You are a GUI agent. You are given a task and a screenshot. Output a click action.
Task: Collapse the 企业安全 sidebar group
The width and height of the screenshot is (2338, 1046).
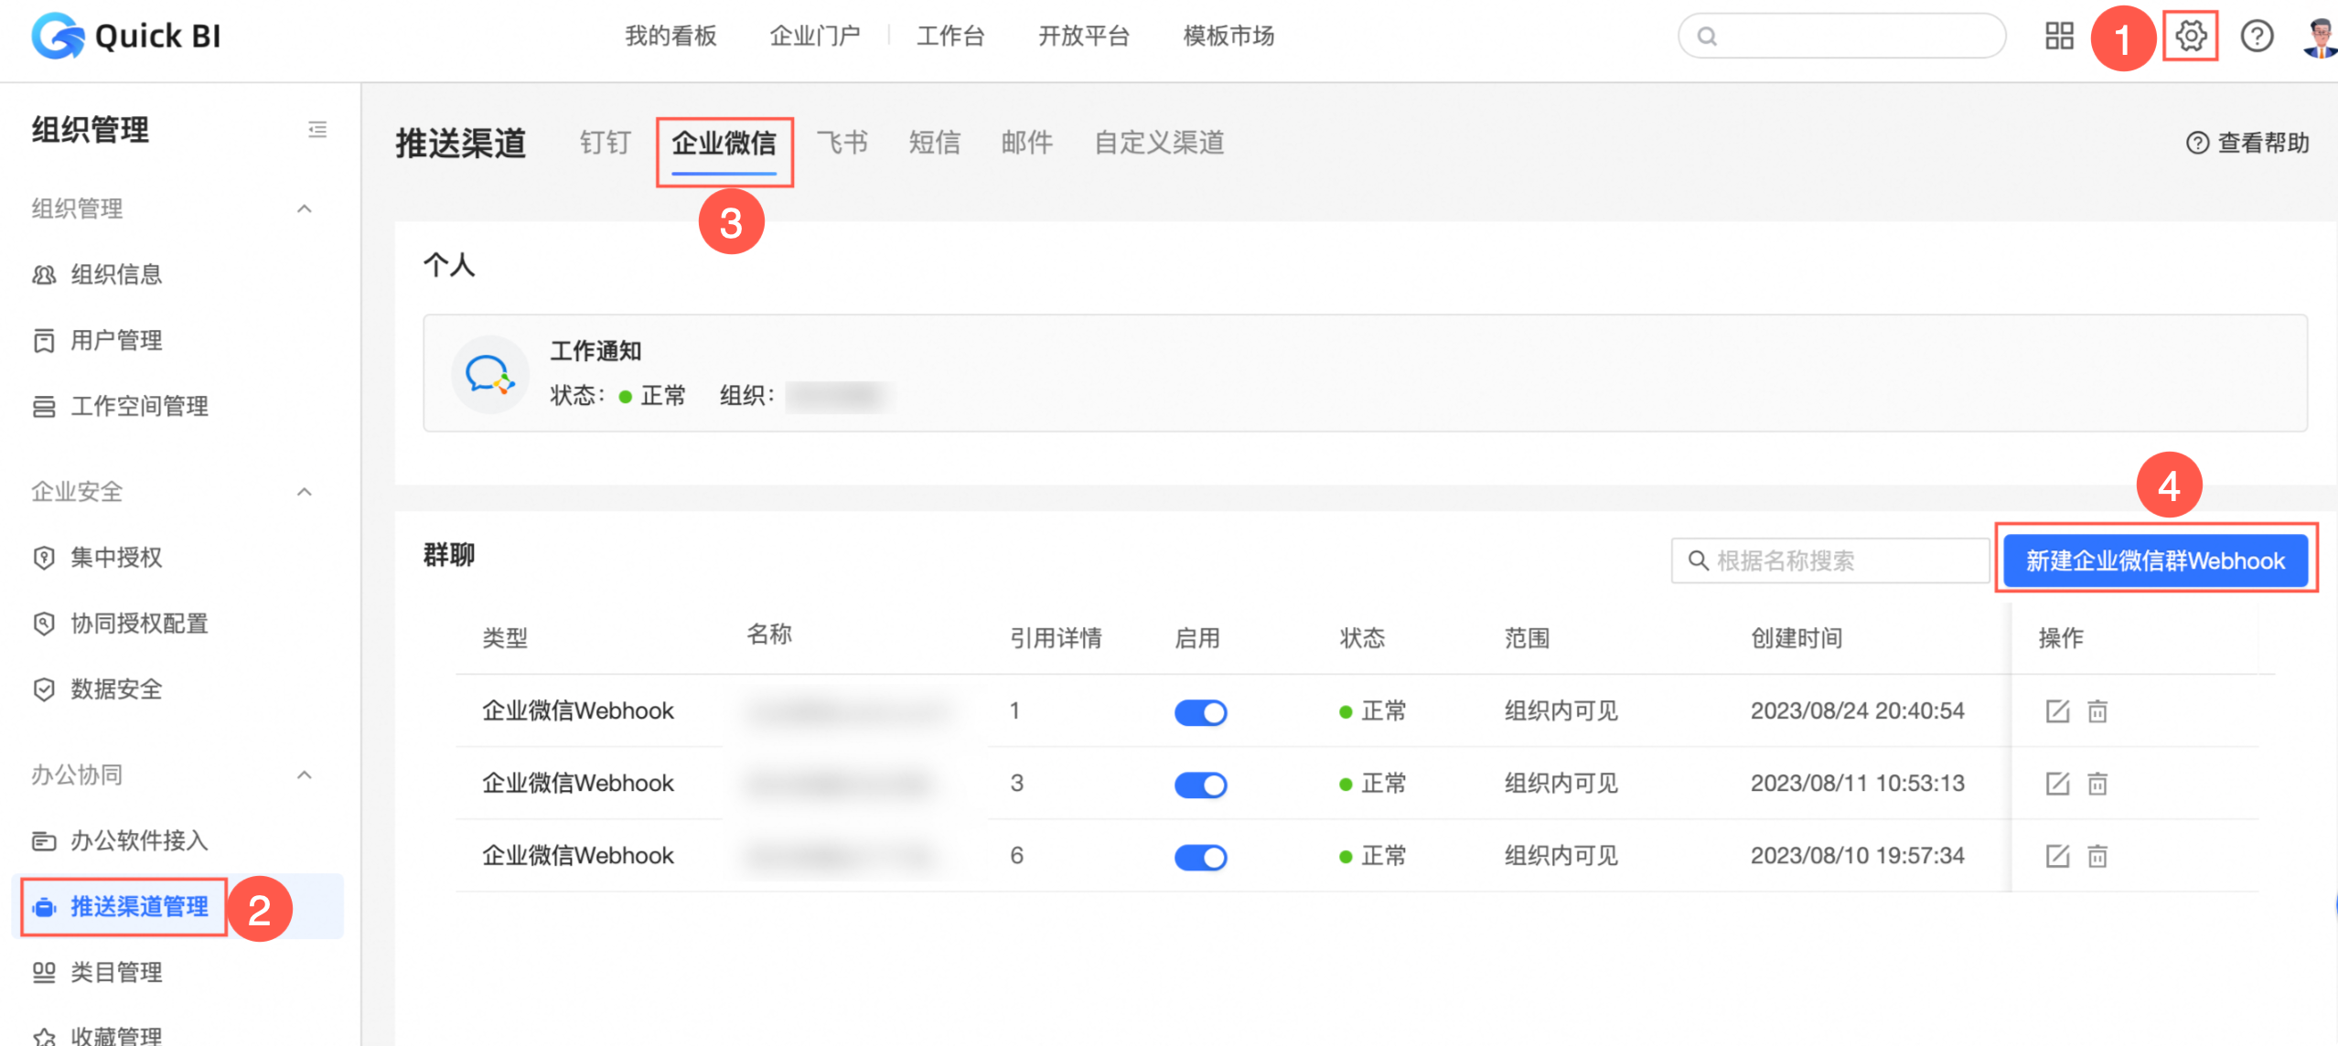click(x=305, y=492)
